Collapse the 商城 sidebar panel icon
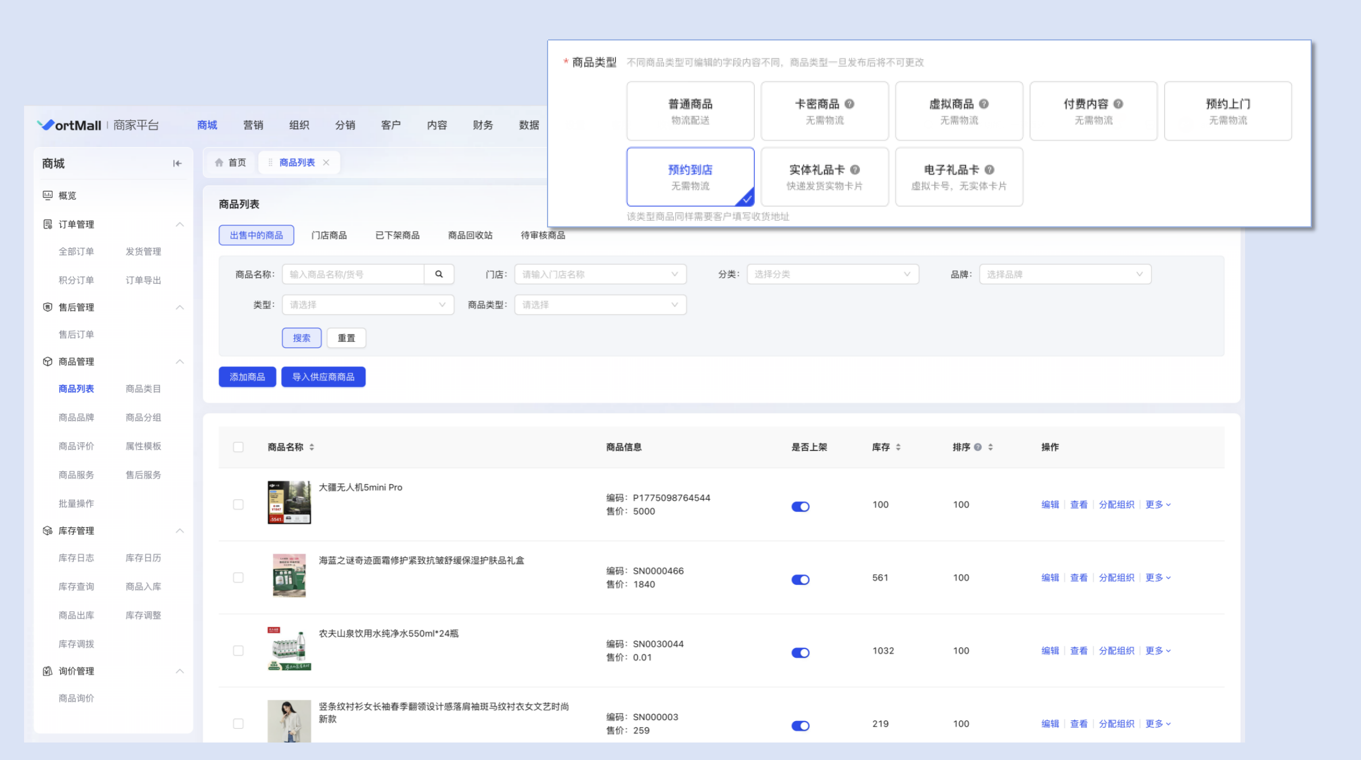The height and width of the screenshot is (760, 1361). point(177,163)
